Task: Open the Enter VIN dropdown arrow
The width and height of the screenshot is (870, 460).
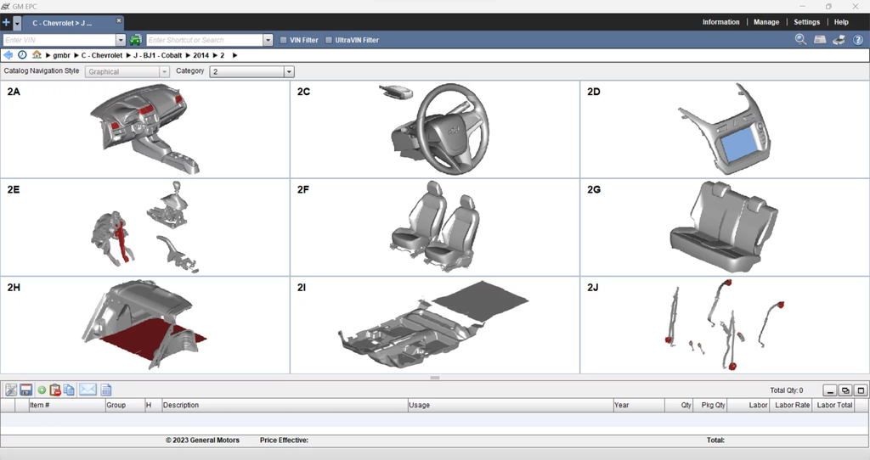Action: [121, 40]
